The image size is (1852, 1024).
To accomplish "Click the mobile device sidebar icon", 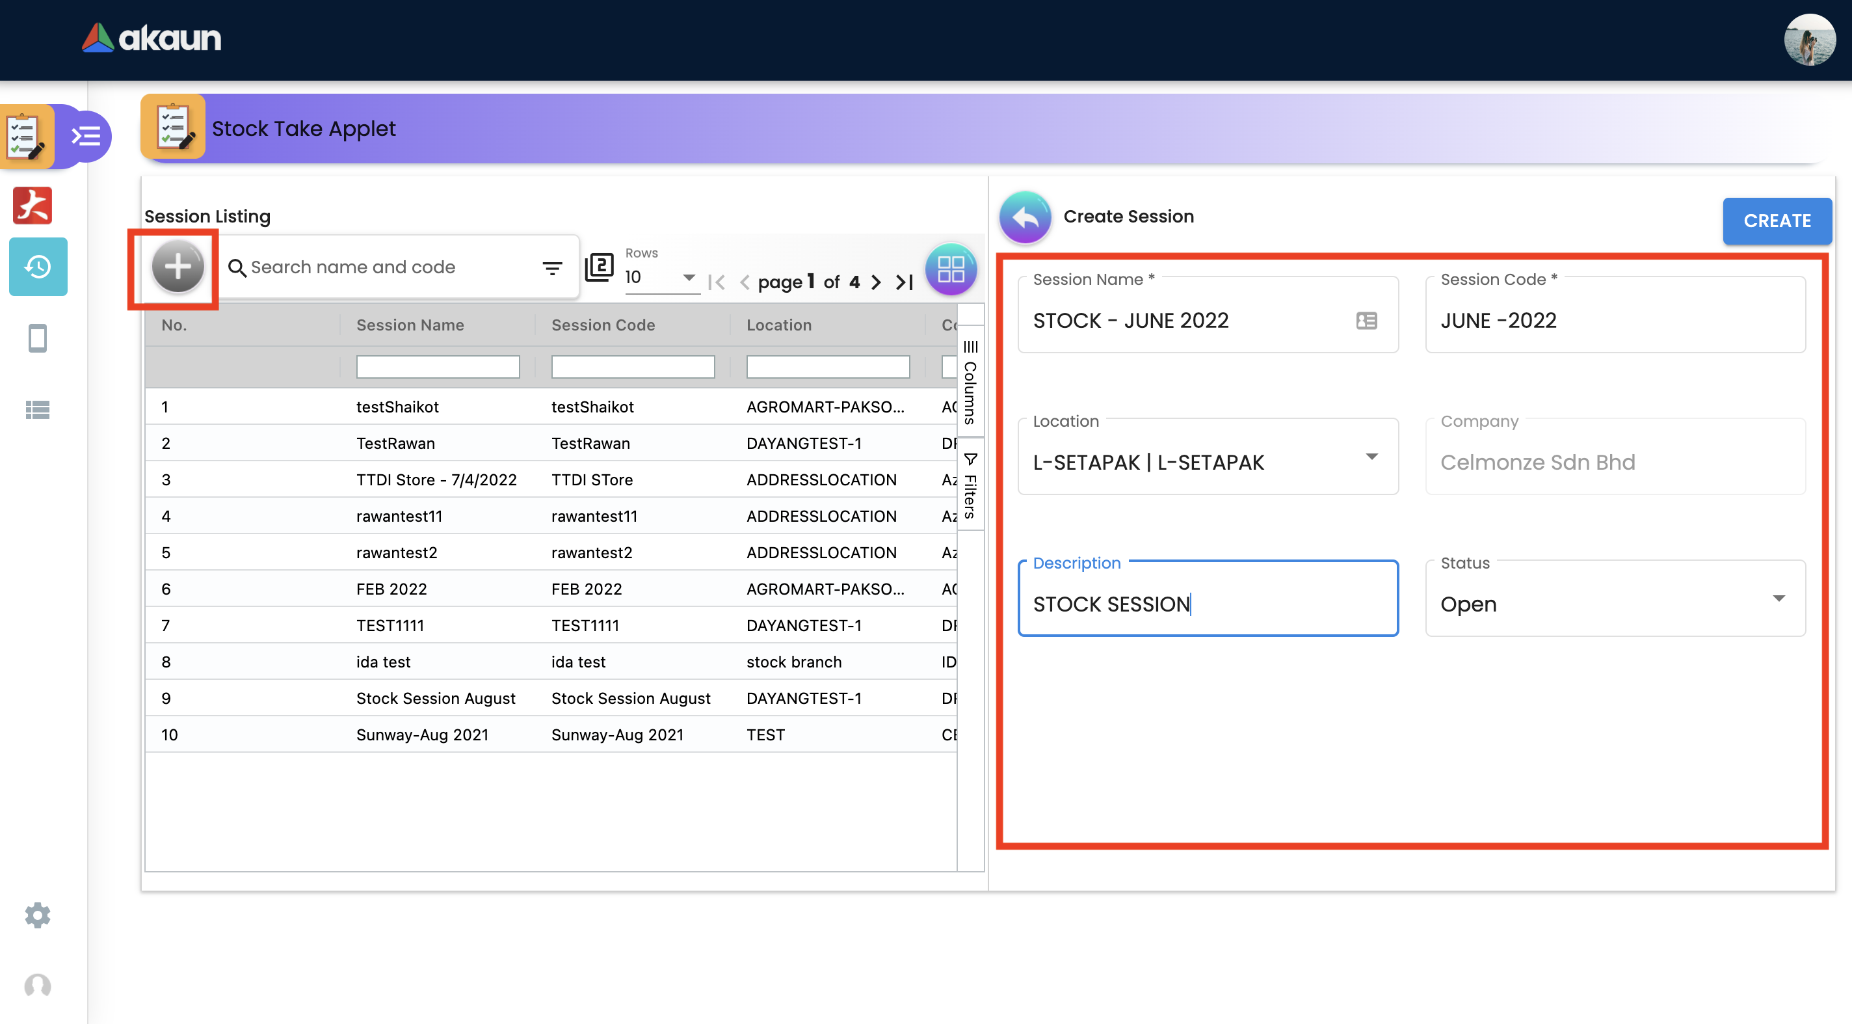I will point(37,338).
